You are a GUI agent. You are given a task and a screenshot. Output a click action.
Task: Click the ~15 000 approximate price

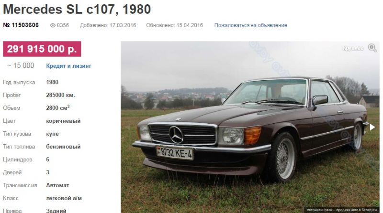pos(21,65)
